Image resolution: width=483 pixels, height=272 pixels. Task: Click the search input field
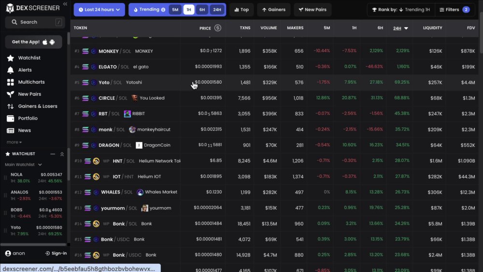click(x=35, y=22)
